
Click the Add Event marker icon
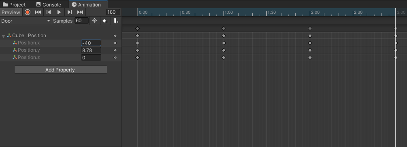point(116,21)
